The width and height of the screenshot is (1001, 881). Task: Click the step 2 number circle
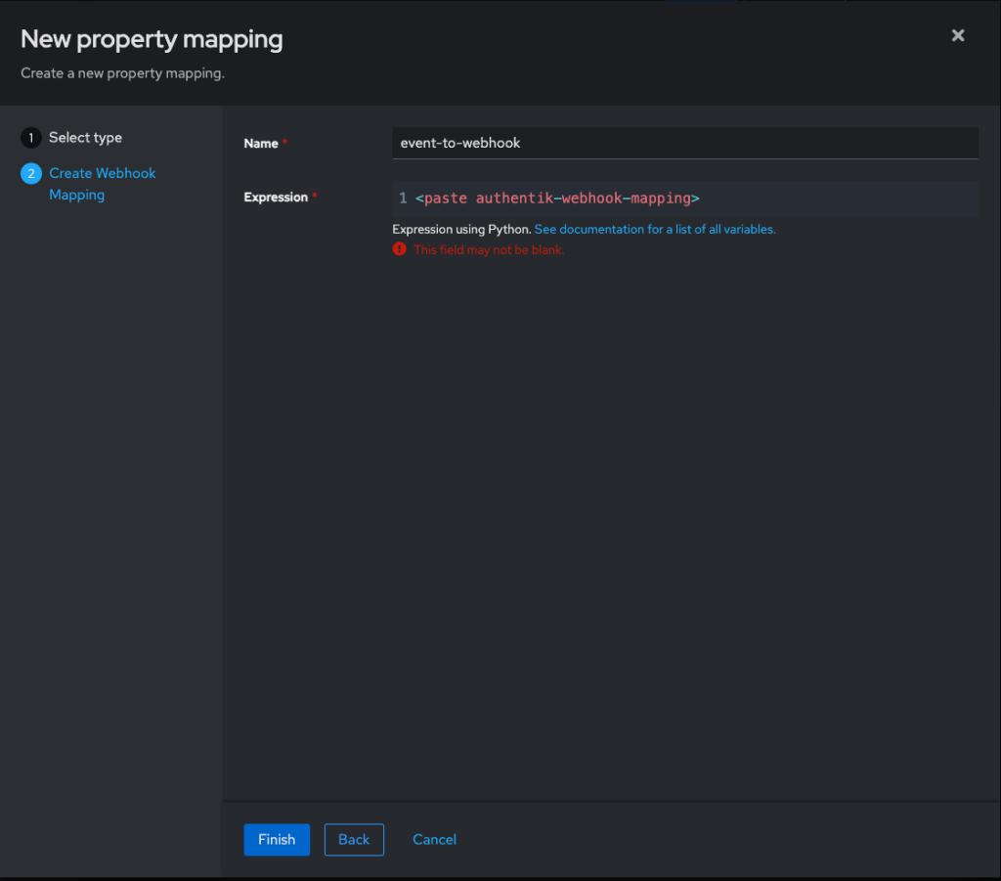coord(30,173)
